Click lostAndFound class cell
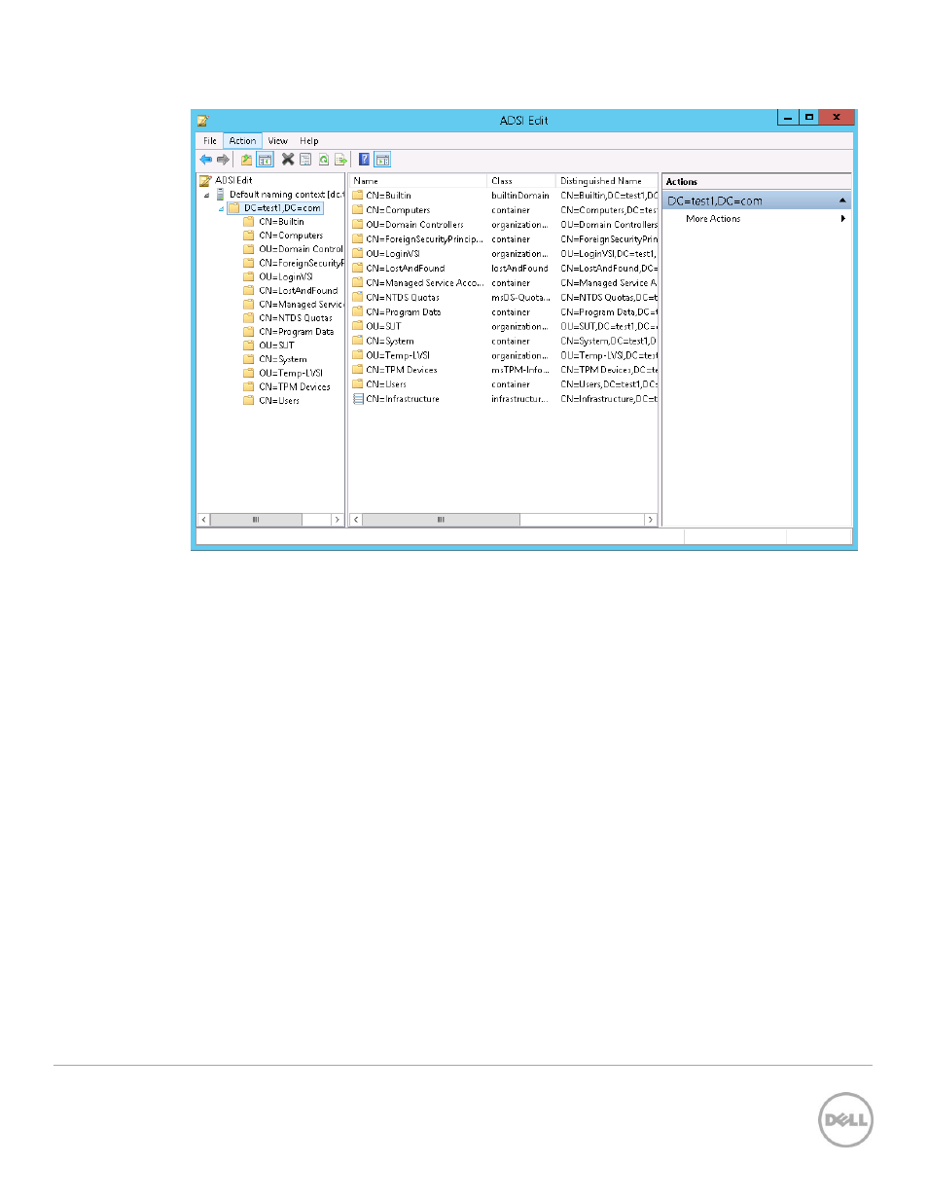The image size is (928, 1202). [519, 269]
